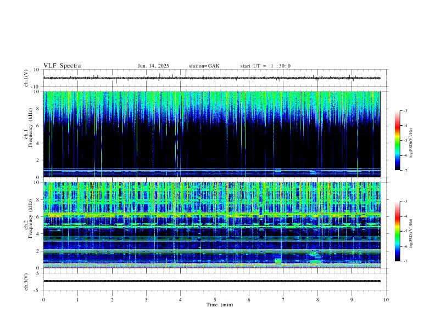Click the "3" tick on the Time axis

[x=146, y=300]
